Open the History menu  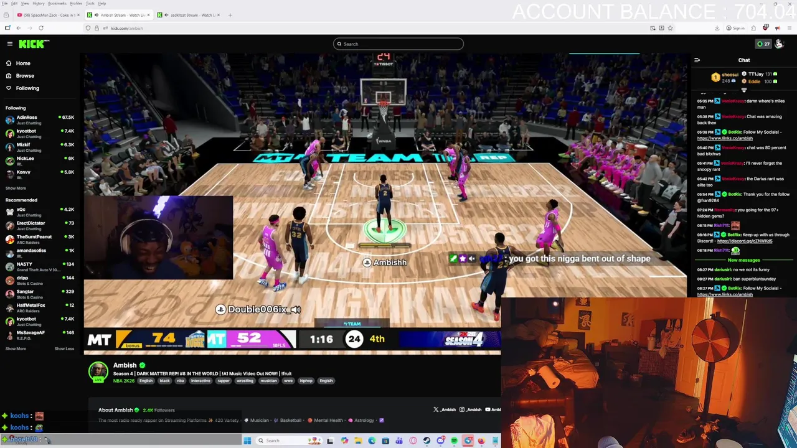[x=39, y=3]
